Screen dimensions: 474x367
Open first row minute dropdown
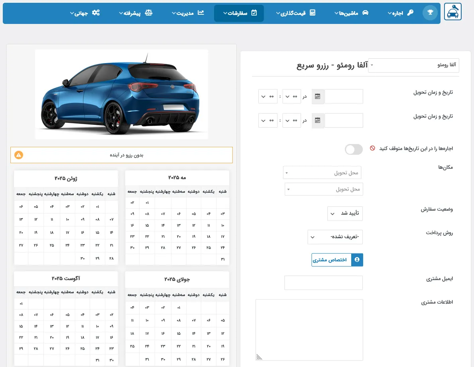pos(268,97)
